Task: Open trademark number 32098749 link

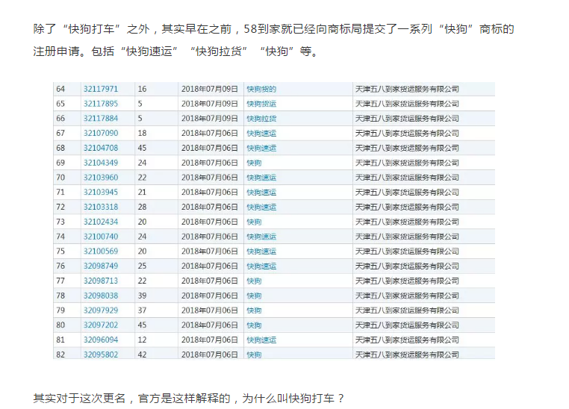Action: [101, 266]
